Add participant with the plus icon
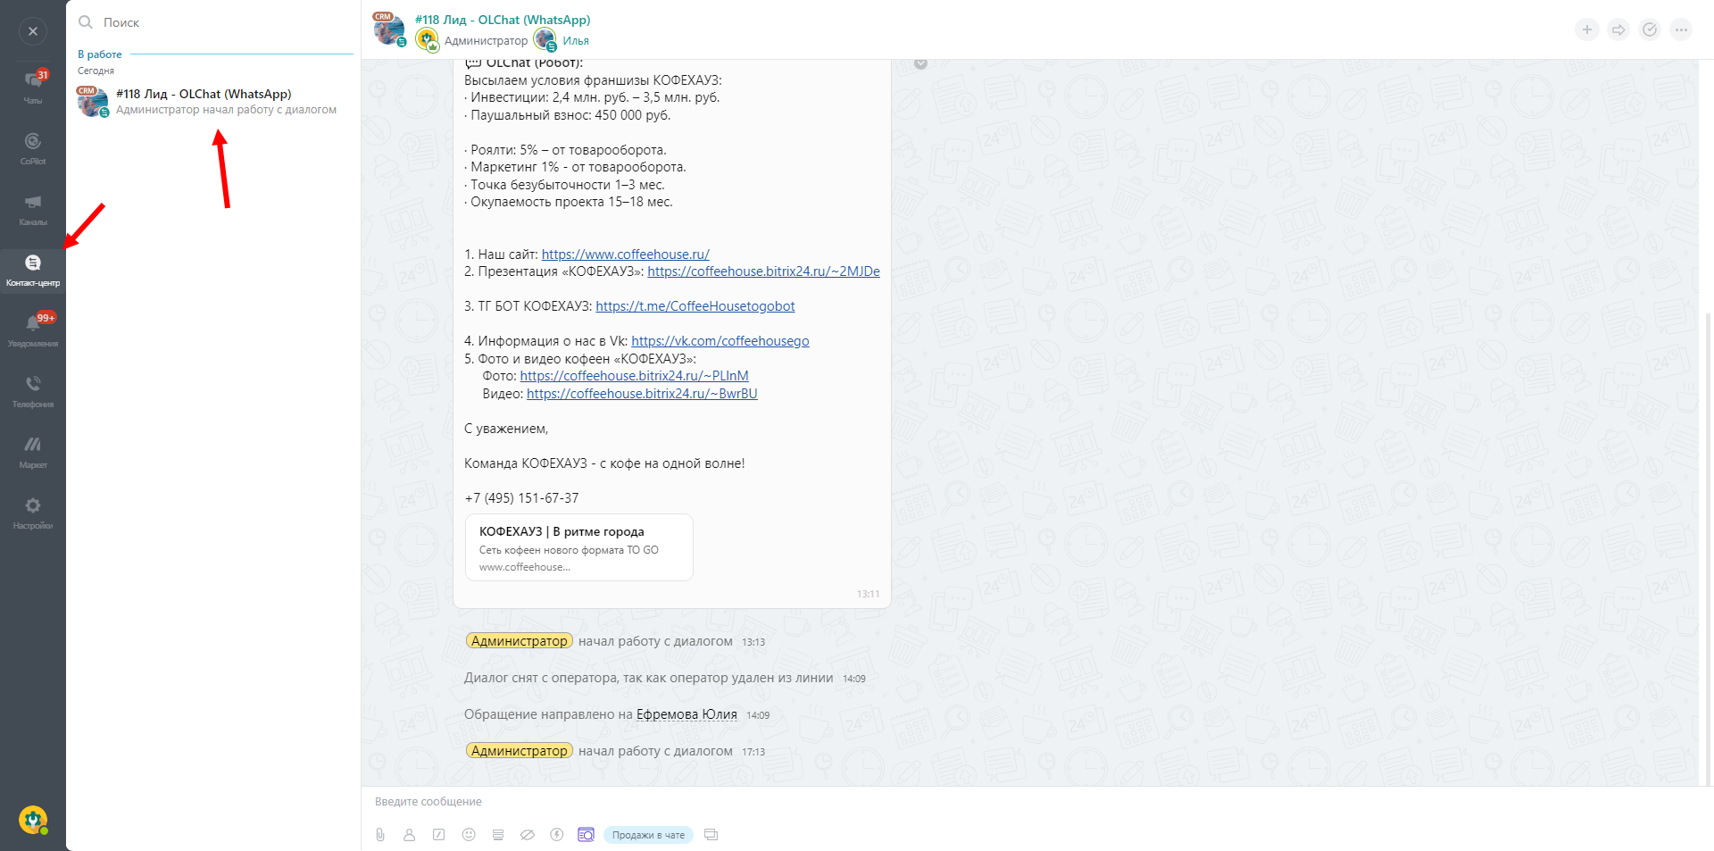The height and width of the screenshot is (851, 1714). [1586, 30]
